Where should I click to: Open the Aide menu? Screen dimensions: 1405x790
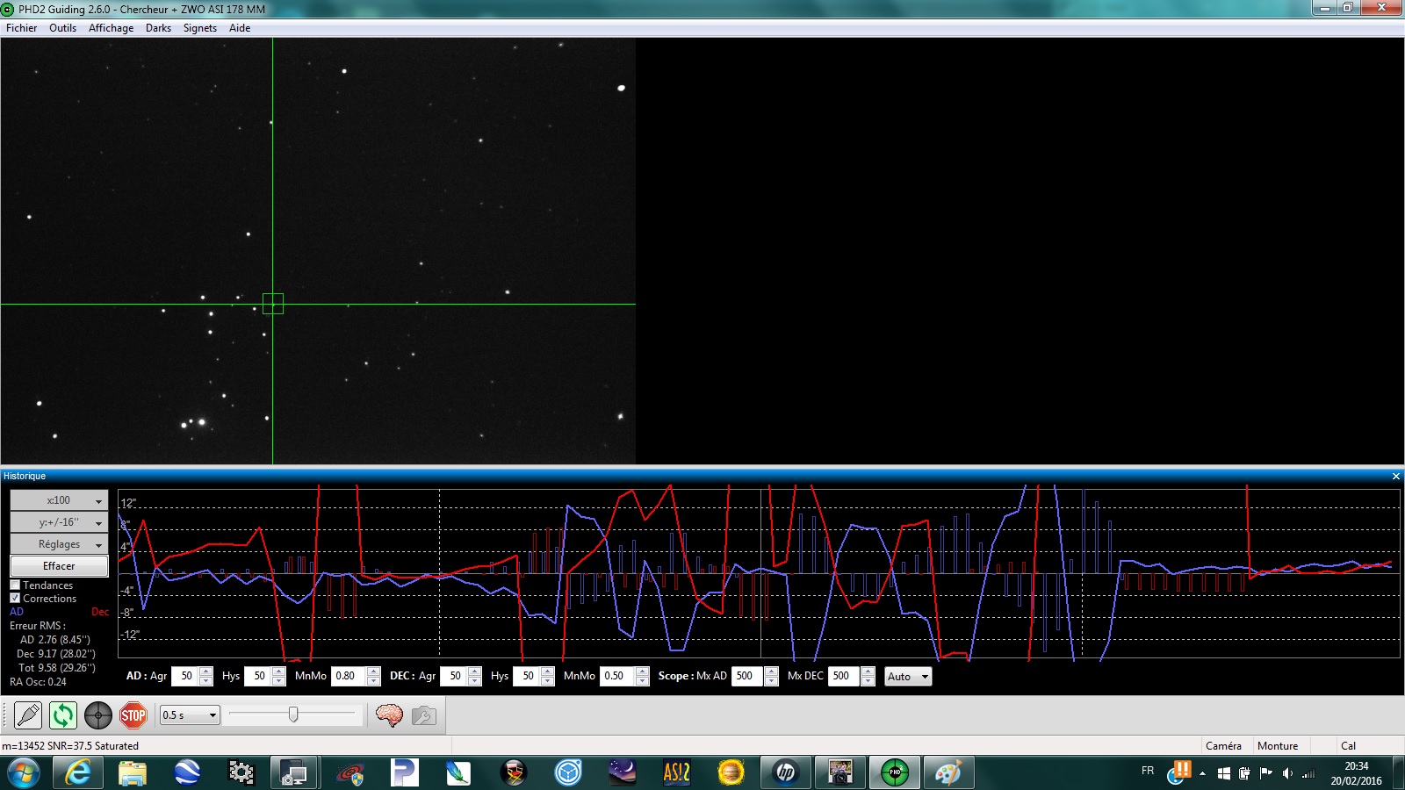pos(240,28)
